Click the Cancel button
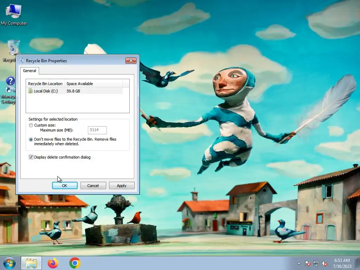Screen dimensions: 360x270 pos(93,186)
